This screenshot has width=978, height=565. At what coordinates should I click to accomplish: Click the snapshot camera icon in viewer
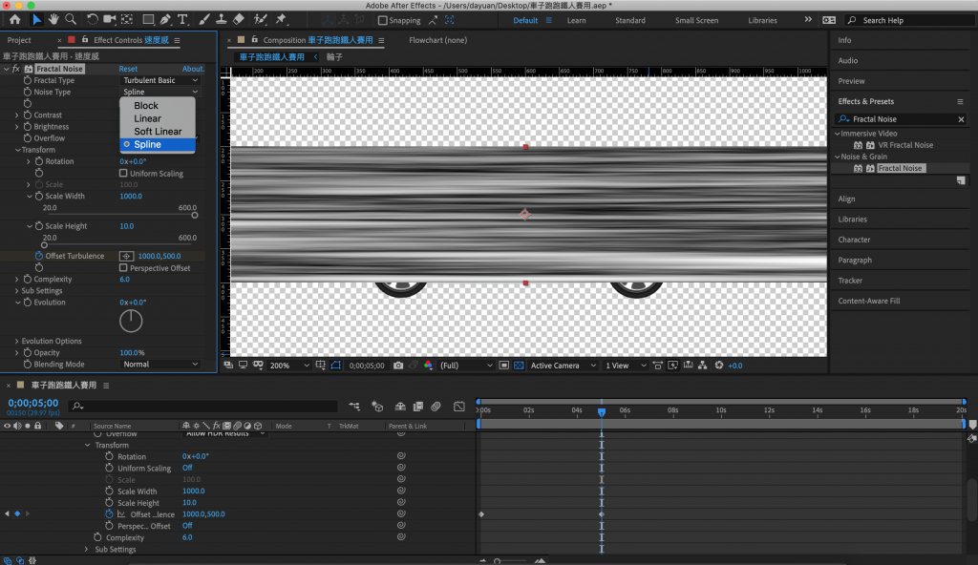(x=398, y=366)
